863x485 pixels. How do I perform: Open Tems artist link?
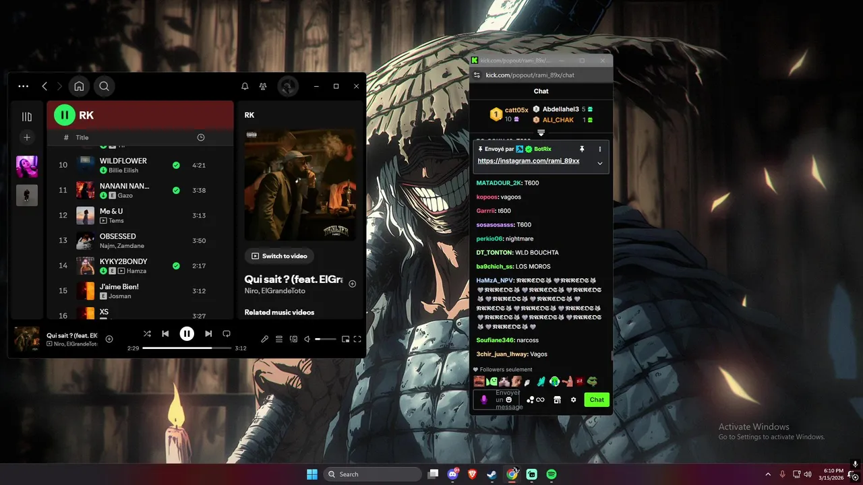pyautogui.click(x=117, y=220)
